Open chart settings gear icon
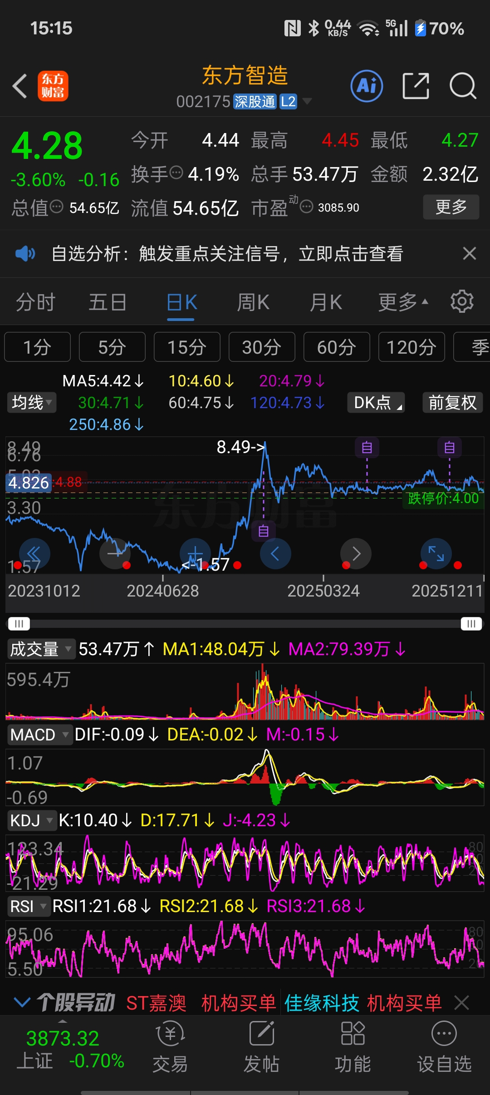The width and height of the screenshot is (490, 1095). click(x=462, y=301)
